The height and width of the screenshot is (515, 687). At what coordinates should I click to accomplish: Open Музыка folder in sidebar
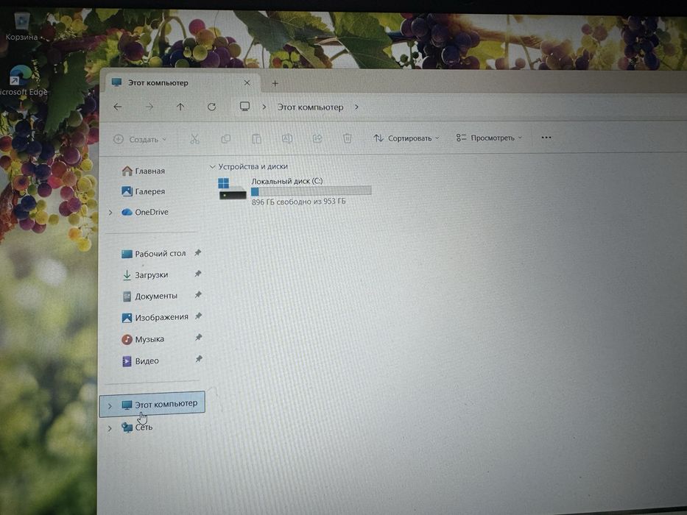[143, 339]
